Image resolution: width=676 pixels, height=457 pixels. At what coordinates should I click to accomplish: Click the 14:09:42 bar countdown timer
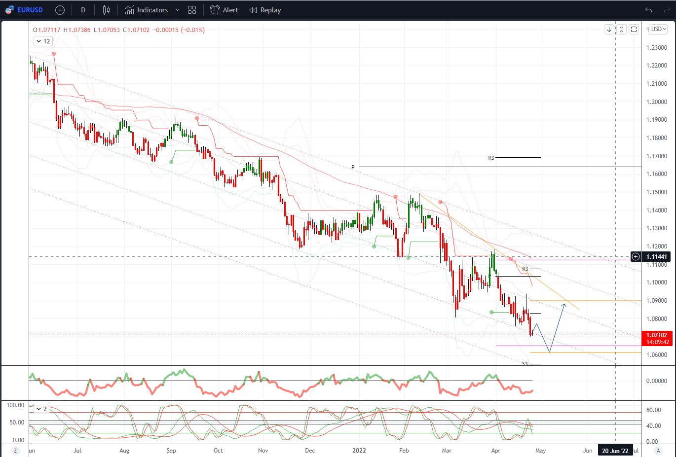click(657, 342)
